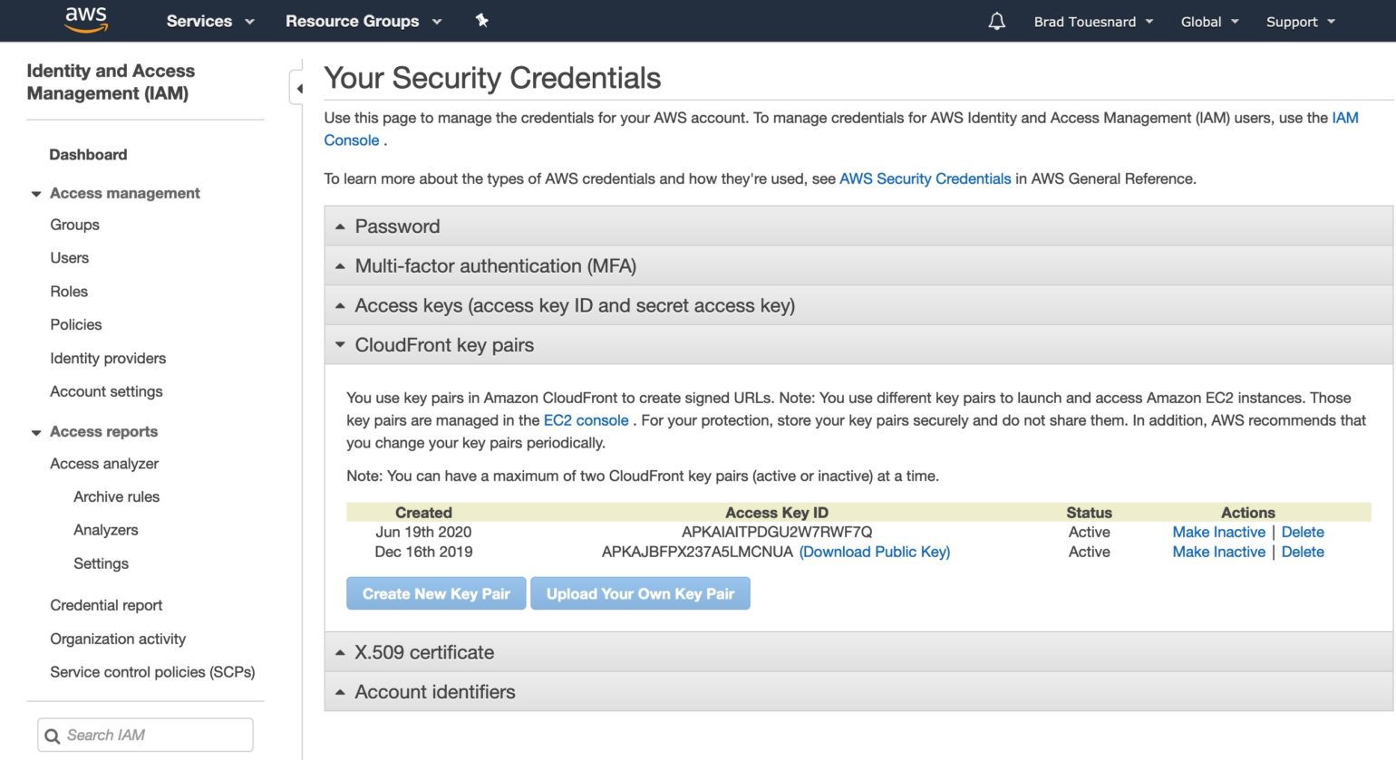Open the Services dropdown menu
1396x760 pixels.
click(x=210, y=21)
